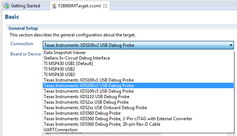Collapse the Connection dropdown arrow
Viewport: 237px width, 136px height.
(x=231, y=45)
